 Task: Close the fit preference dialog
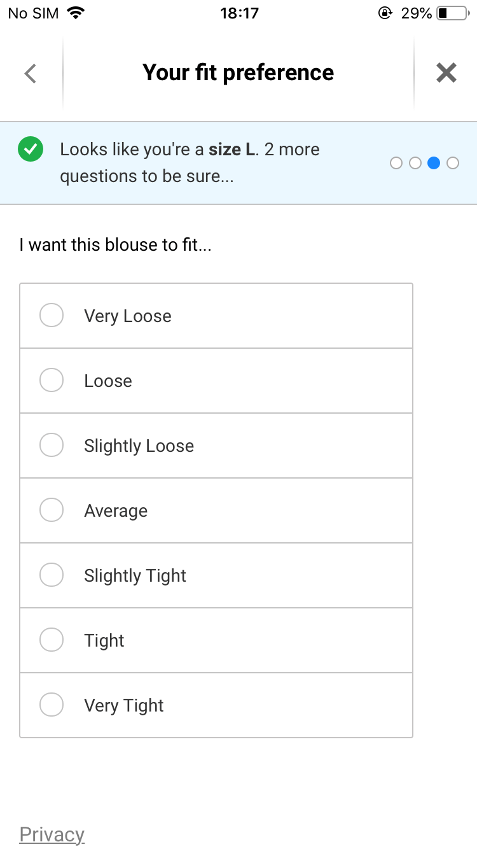tap(446, 73)
